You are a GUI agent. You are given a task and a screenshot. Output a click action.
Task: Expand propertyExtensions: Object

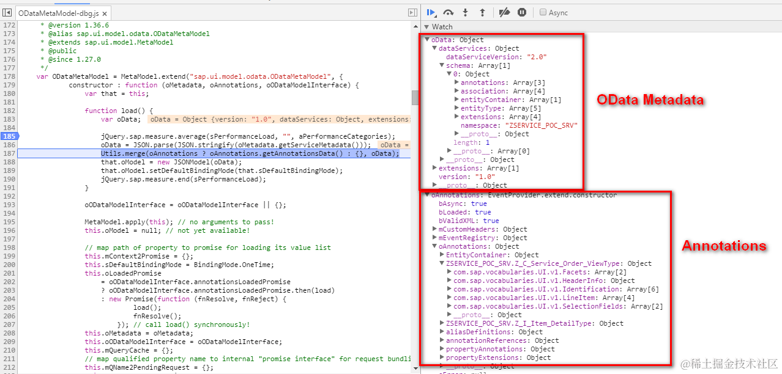442,358
